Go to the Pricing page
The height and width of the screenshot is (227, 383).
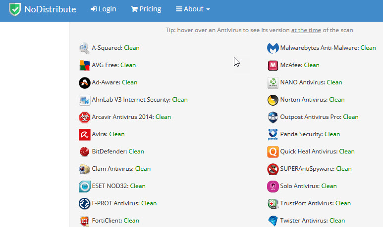[146, 9]
